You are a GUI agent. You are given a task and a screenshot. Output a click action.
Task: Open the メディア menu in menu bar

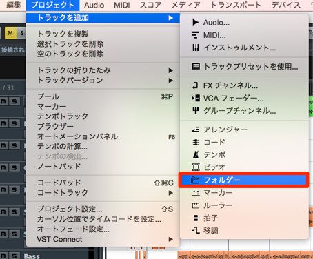click(x=185, y=5)
